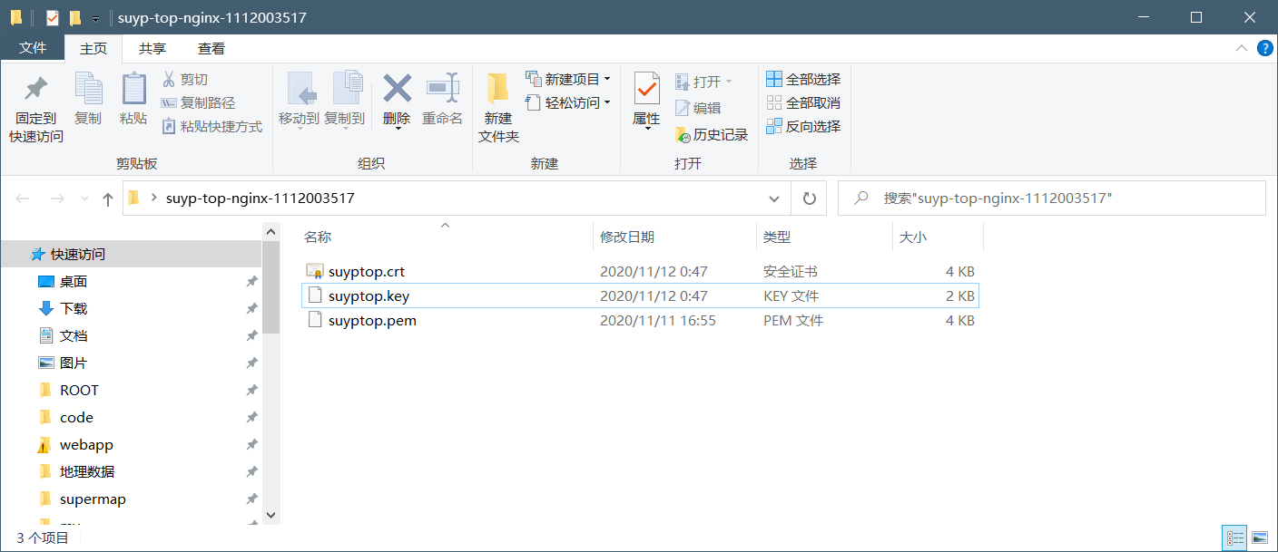The width and height of the screenshot is (1278, 552).
Task: Switch to large icons view in status bar
Action: click(x=1259, y=538)
